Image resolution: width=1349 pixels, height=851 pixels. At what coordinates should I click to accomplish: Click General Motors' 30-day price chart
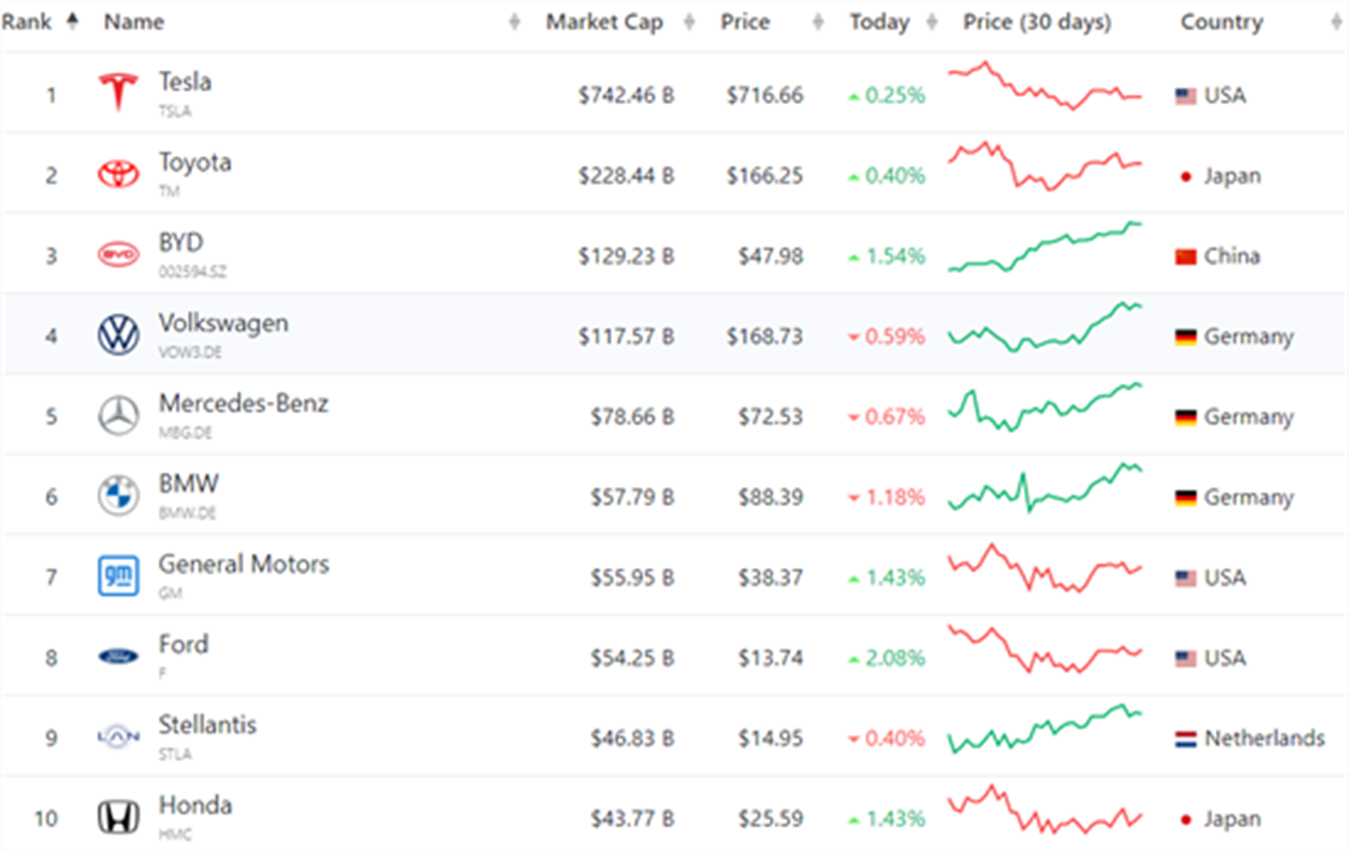tap(1045, 568)
